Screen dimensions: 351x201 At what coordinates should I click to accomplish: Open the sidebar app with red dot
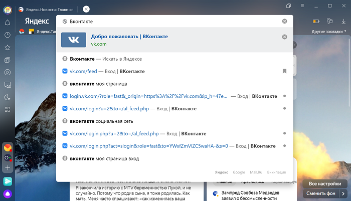8,158
